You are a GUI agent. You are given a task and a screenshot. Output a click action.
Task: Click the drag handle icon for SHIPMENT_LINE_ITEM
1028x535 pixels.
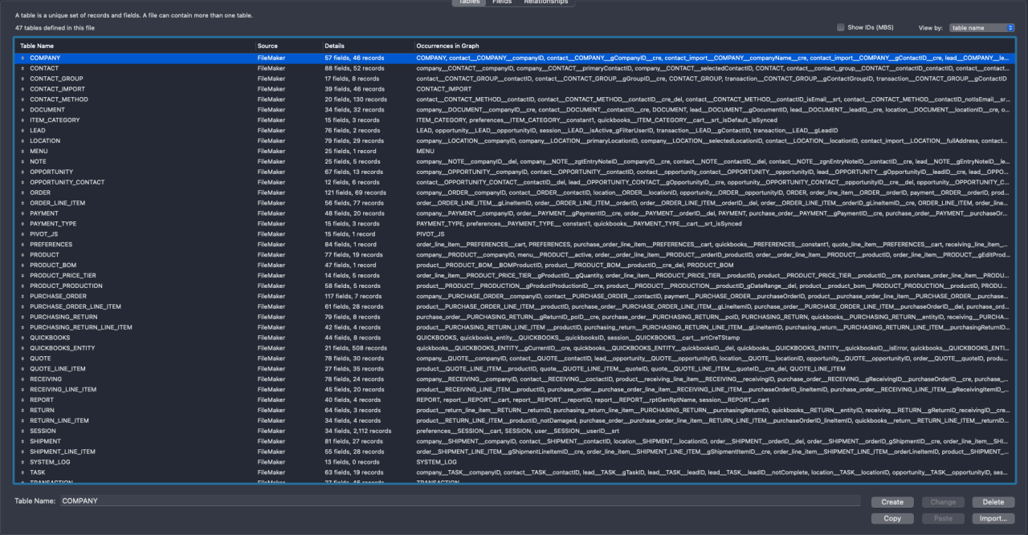click(x=22, y=452)
